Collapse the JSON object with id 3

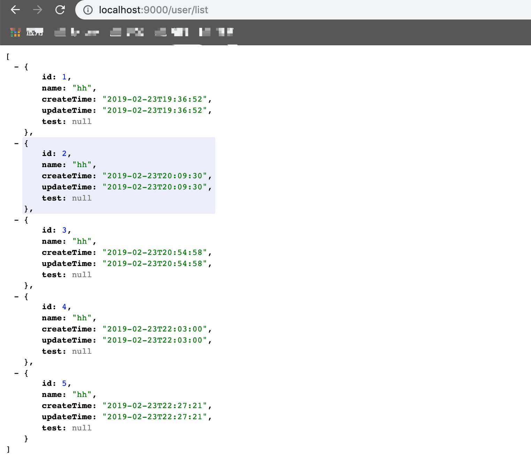(16, 220)
